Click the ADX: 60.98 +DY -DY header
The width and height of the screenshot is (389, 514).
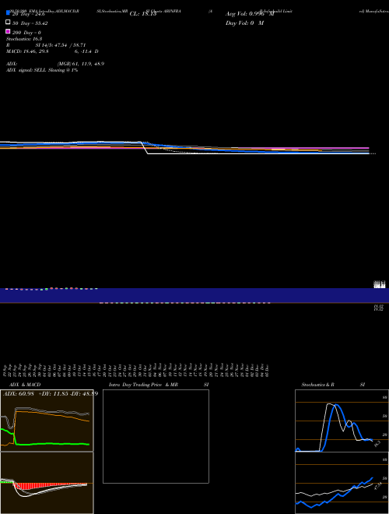click(x=50, y=394)
